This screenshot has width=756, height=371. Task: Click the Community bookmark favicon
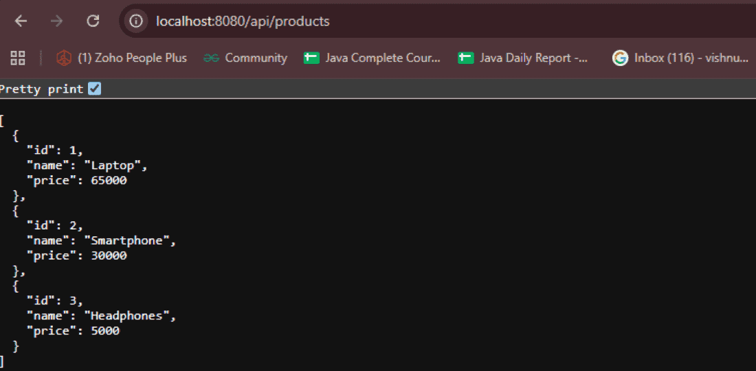211,58
